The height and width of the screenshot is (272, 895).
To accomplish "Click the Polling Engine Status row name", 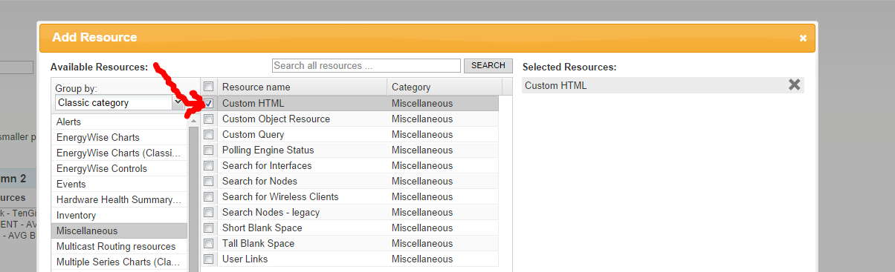I will 268,150.
